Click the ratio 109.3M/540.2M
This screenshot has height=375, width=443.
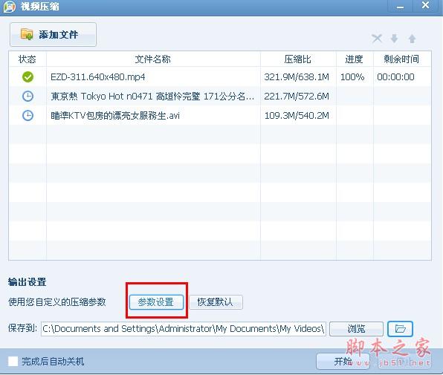pyautogui.click(x=297, y=116)
